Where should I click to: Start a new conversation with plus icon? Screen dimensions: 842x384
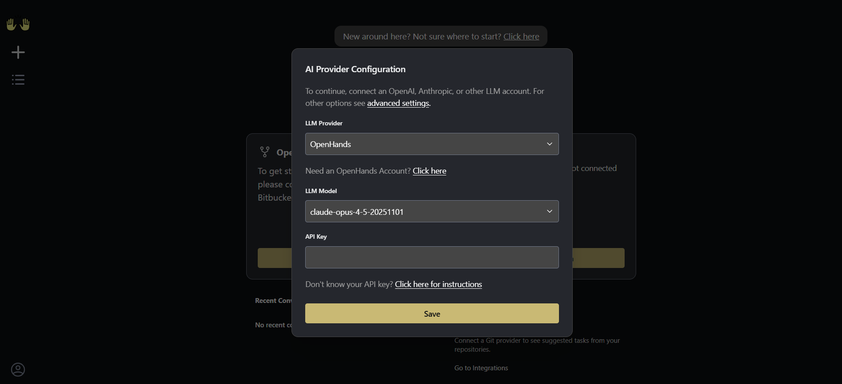tap(18, 52)
